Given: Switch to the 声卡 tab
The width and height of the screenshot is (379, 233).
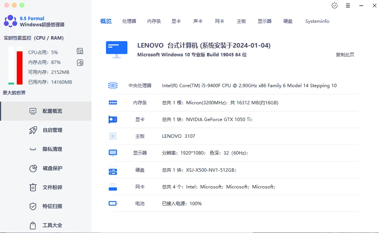Looking at the screenshot, I should (x=198, y=21).
